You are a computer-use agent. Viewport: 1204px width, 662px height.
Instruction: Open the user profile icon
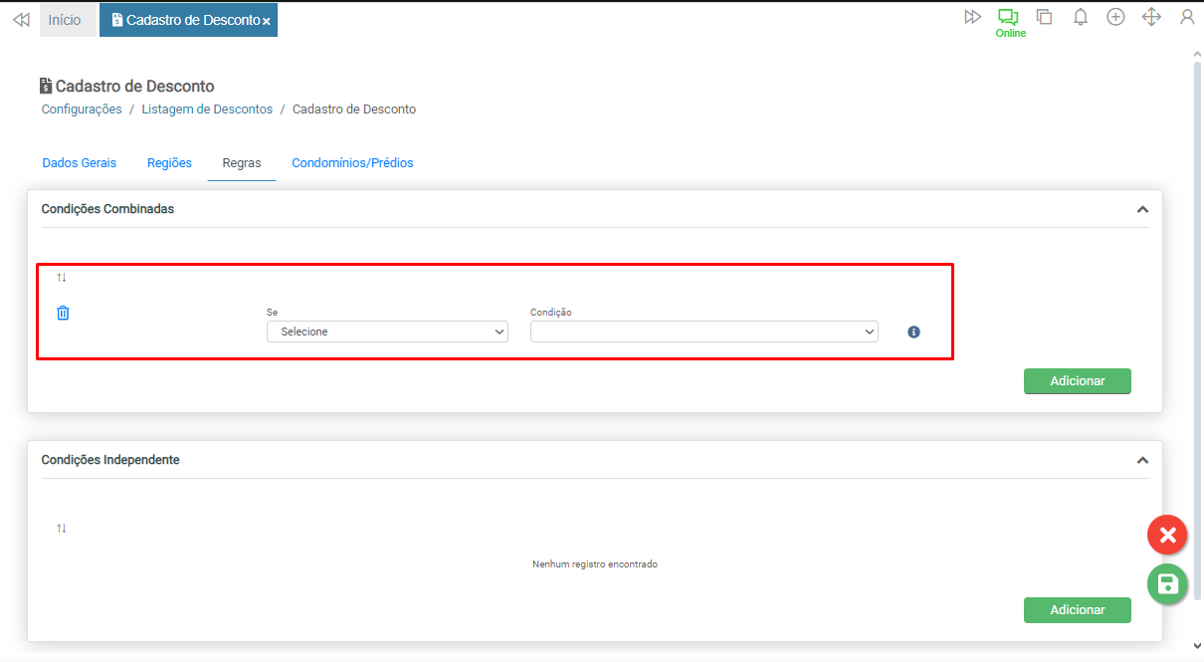coord(1186,17)
